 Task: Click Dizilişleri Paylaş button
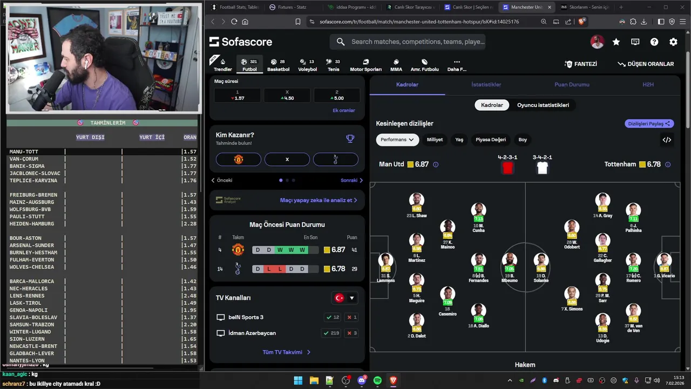point(649,124)
